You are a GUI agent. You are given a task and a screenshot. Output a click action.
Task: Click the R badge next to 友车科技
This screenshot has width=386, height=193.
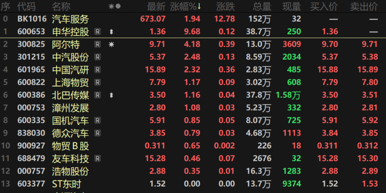tap(98, 159)
